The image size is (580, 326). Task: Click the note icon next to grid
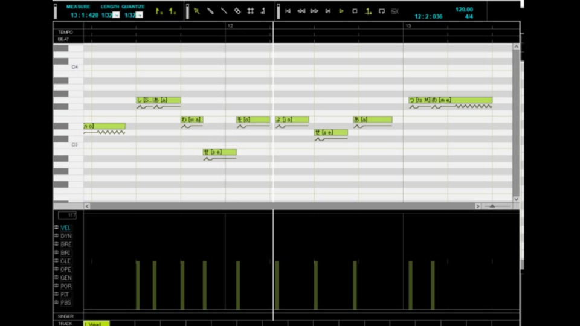[x=263, y=11]
